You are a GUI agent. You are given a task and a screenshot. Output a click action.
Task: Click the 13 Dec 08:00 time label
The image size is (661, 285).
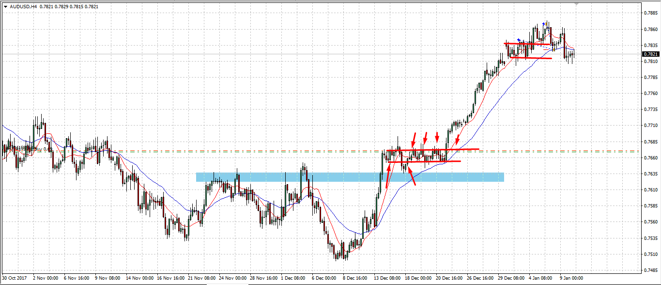tap(388, 278)
